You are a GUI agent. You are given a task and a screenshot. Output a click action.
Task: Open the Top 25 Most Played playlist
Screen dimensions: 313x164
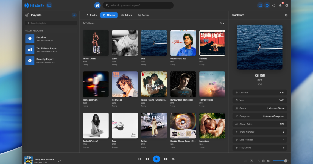click(x=47, y=49)
